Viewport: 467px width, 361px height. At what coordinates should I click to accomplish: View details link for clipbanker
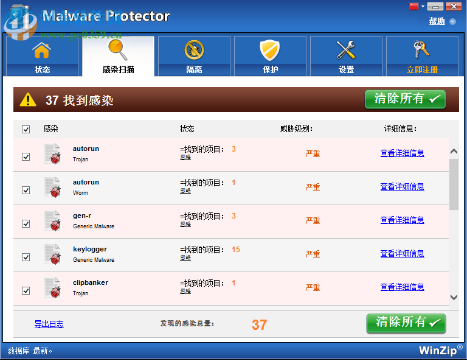pos(402,287)
